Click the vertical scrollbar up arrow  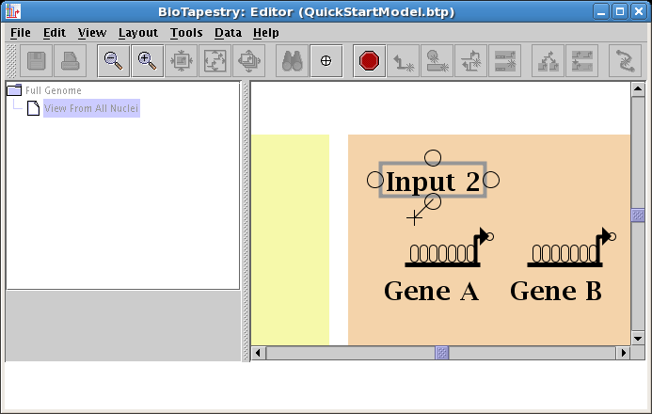point(637,89)
